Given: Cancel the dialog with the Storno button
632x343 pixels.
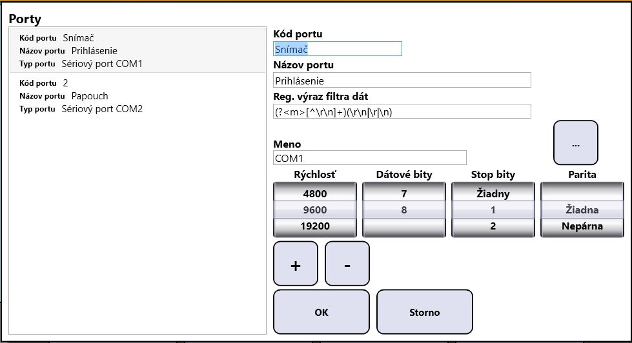Looking at the screenshot, I should coord(424,312).
